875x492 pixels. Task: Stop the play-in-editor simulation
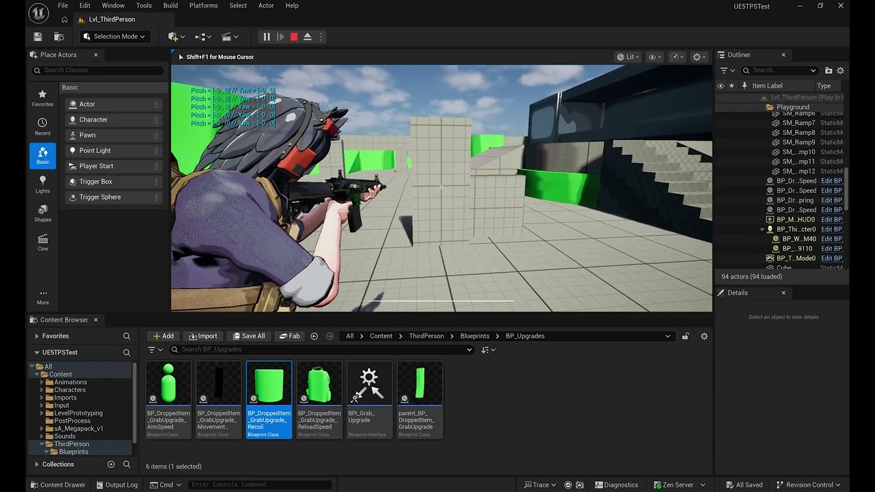[x=294, y=37]
